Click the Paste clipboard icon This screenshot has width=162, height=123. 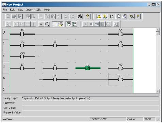point(53,16)
